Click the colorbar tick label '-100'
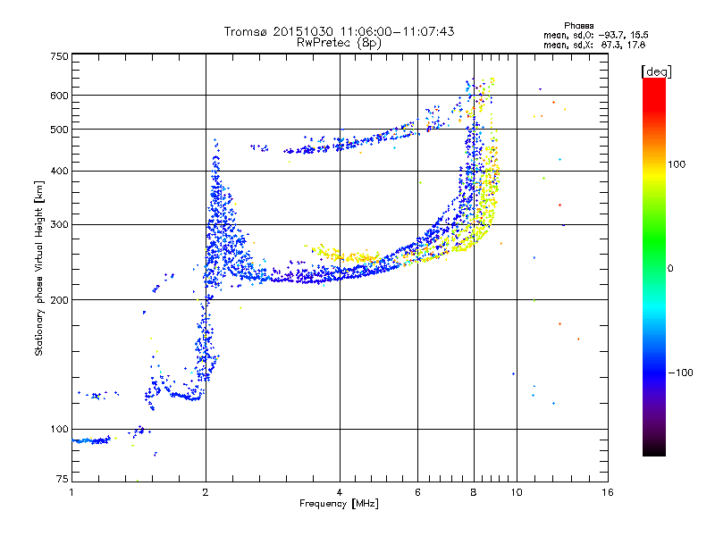This screenshot has height=536, width=715. [x=680, y=373]
